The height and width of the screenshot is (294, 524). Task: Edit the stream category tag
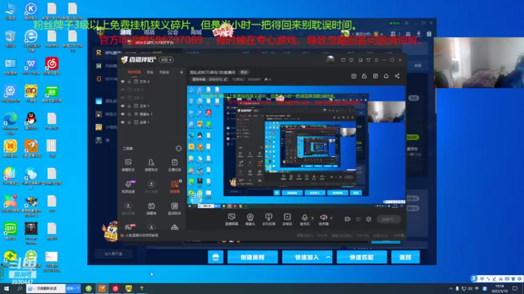pyautogui.click(x=209, y=79)
